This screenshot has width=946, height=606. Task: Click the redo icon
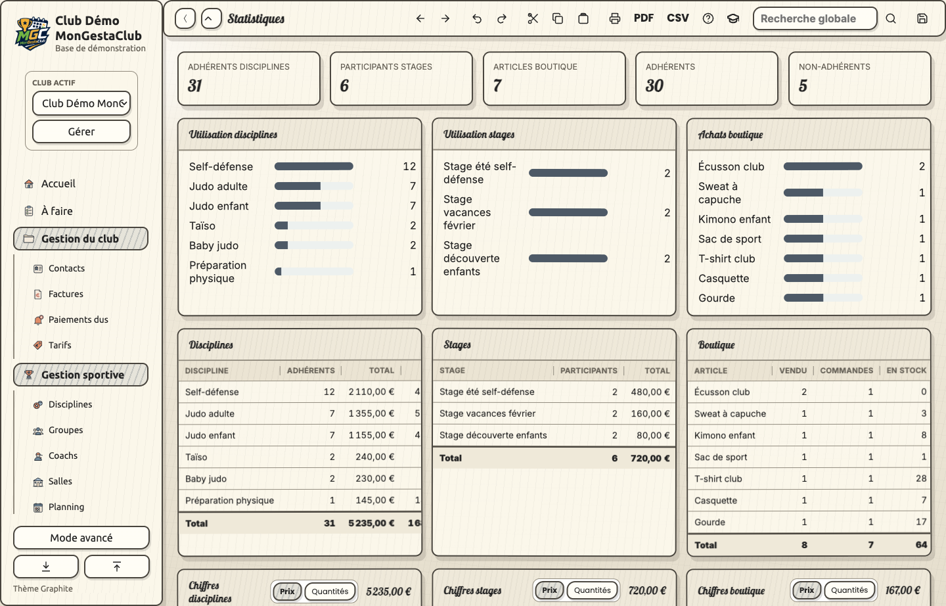coord(502,18)
